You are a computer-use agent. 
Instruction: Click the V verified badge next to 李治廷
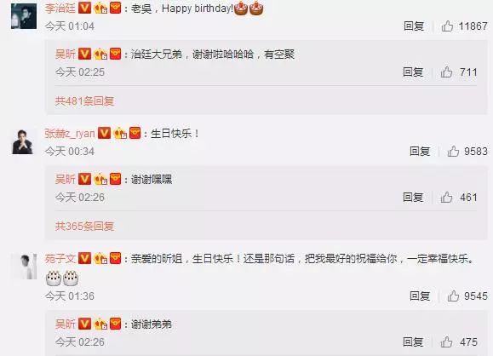84,8
